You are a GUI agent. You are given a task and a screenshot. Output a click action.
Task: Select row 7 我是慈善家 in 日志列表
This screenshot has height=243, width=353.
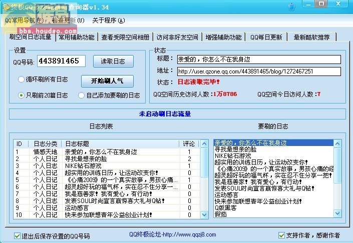click(x=107, y=193)
